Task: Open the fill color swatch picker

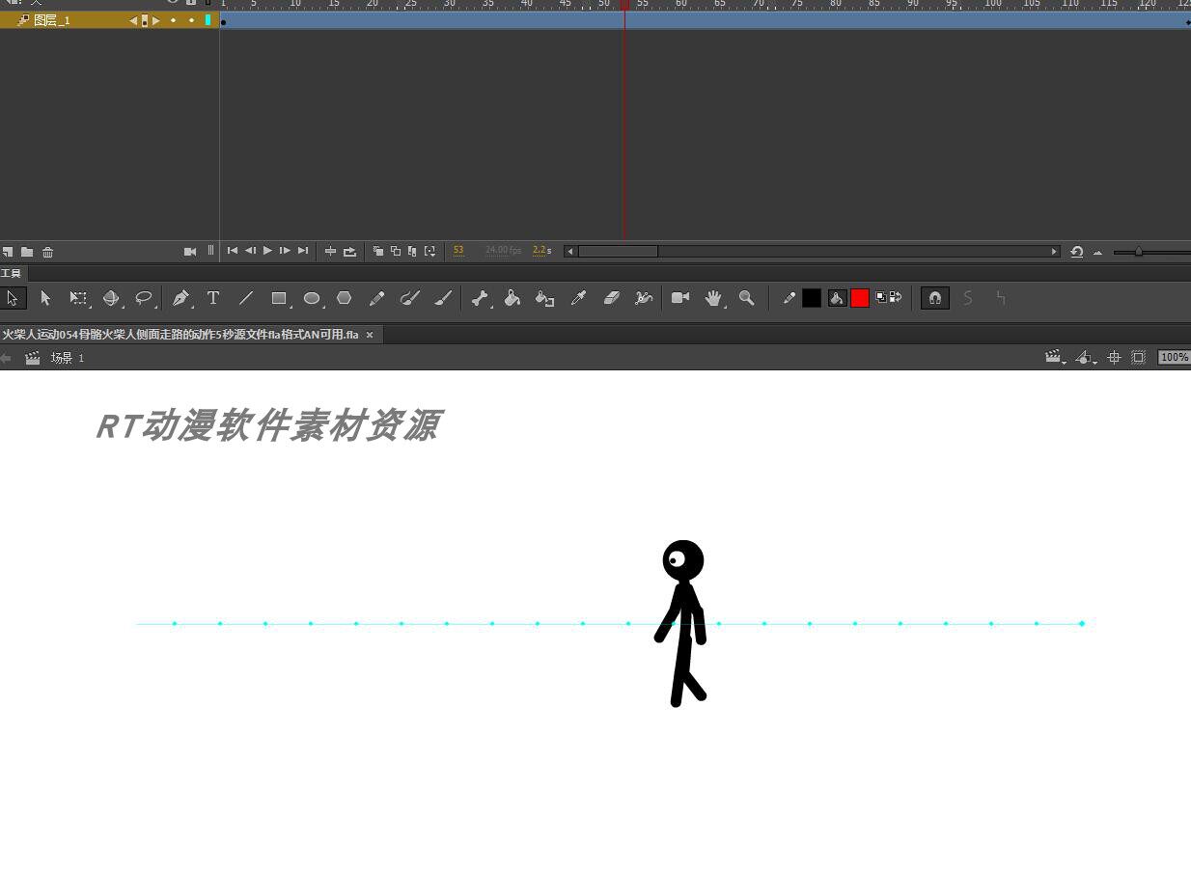Action: (859, 298)
